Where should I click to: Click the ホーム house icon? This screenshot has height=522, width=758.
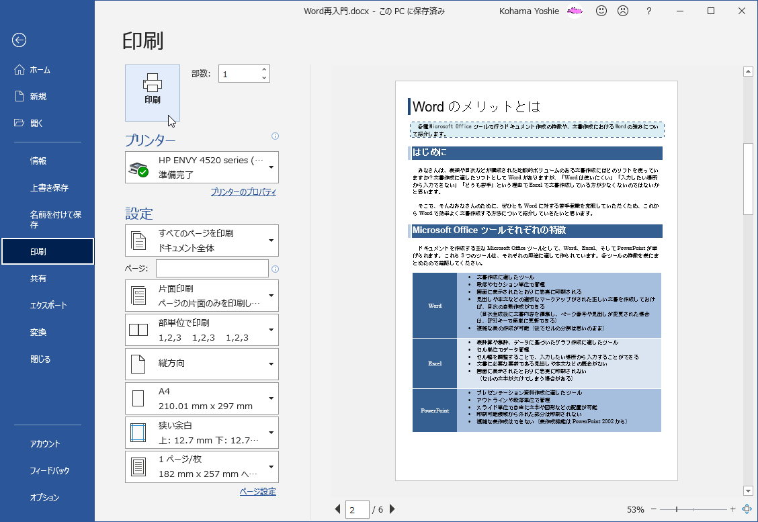tap(19, 70)
